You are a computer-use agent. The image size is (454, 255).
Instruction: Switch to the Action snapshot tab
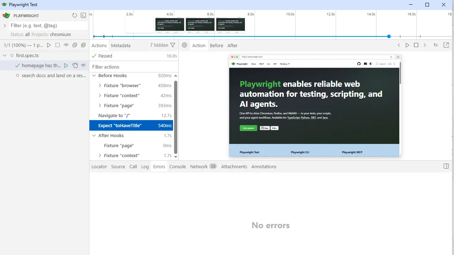pos(199,45)
